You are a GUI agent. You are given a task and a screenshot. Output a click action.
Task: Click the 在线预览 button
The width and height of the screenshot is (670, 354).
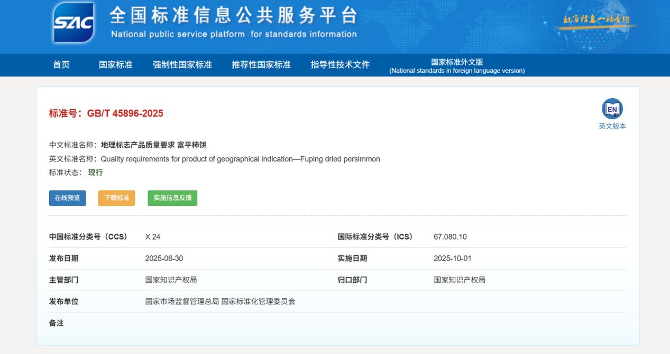(68, 198)
